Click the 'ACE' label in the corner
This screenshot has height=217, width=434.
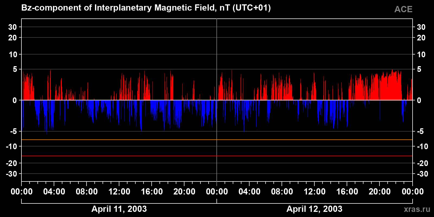click(403, 9)
